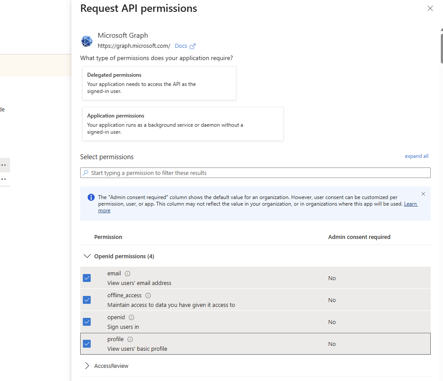Click the Select permissions heading
The height and width of the screenshot is (381, 443).
[x=107, y=157]
